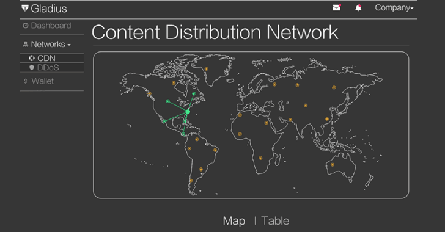
Task: Open the Wallet page link
Action: [43, 81]
